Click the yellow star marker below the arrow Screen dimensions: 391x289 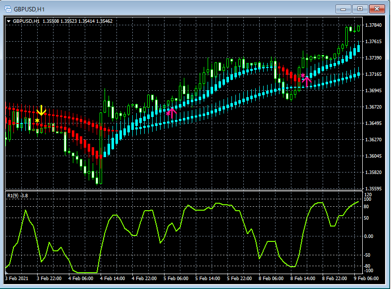[38, 120]
